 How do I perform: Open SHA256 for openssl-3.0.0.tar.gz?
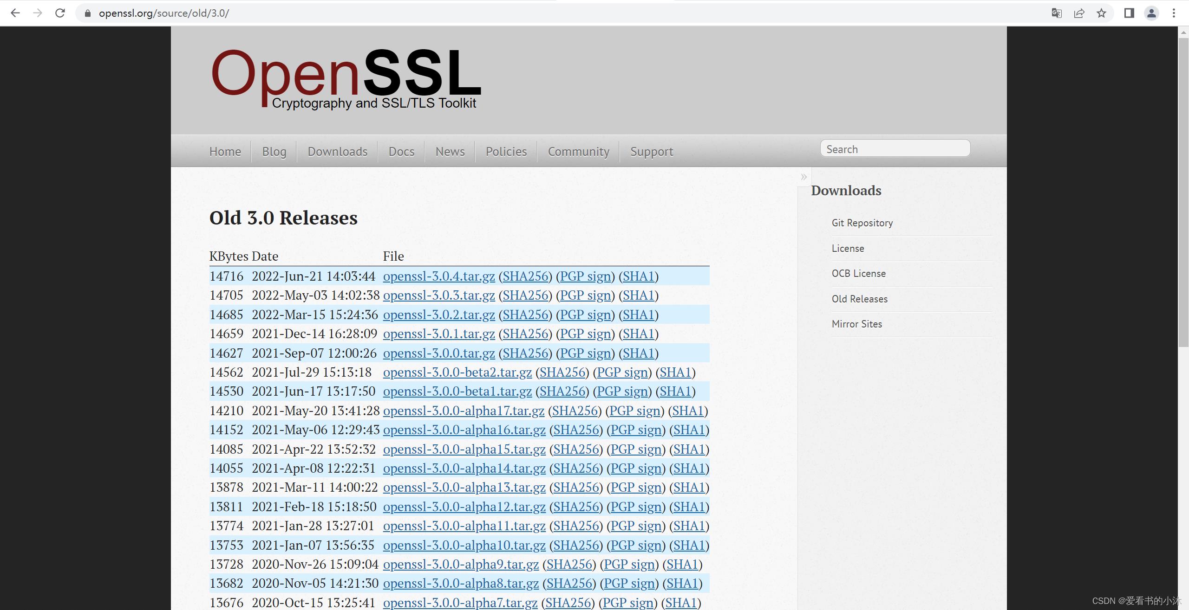click(x=525, y=353)
